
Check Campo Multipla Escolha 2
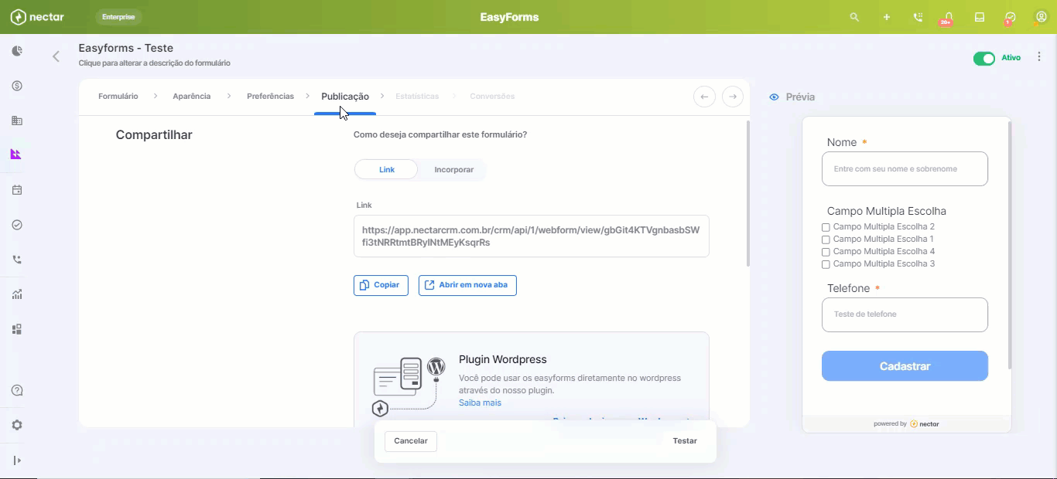826,227
